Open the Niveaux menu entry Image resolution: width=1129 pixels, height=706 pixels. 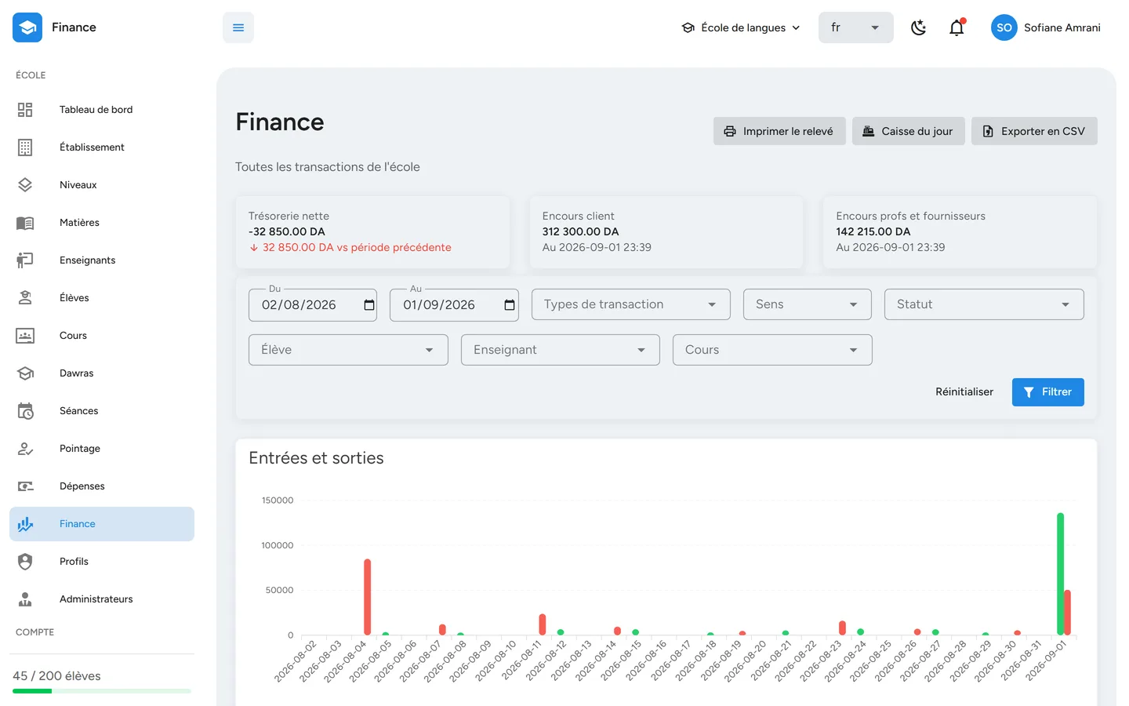coord(102,185)
